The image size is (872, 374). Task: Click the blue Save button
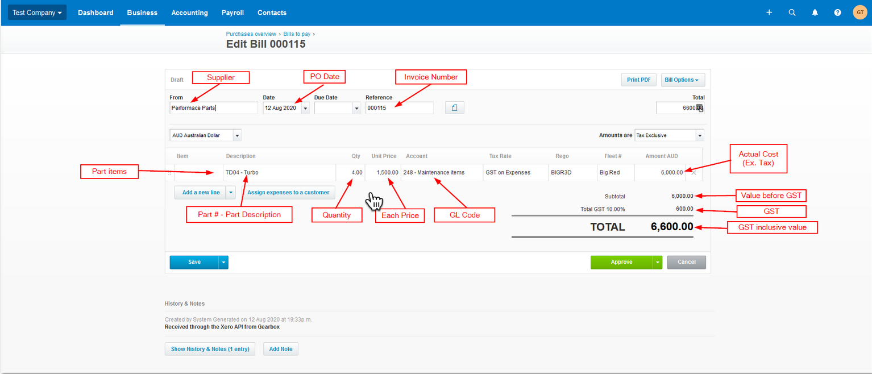[194, 262]
